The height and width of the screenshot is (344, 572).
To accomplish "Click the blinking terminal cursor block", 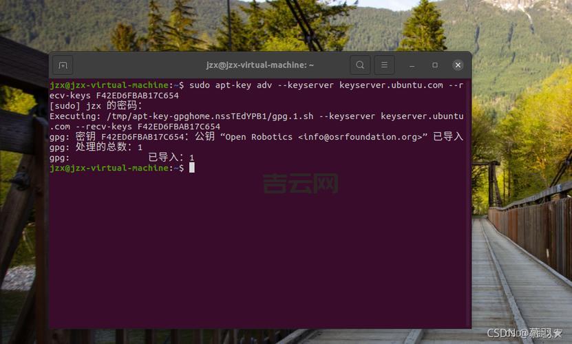I will click(x=192, y=167).
